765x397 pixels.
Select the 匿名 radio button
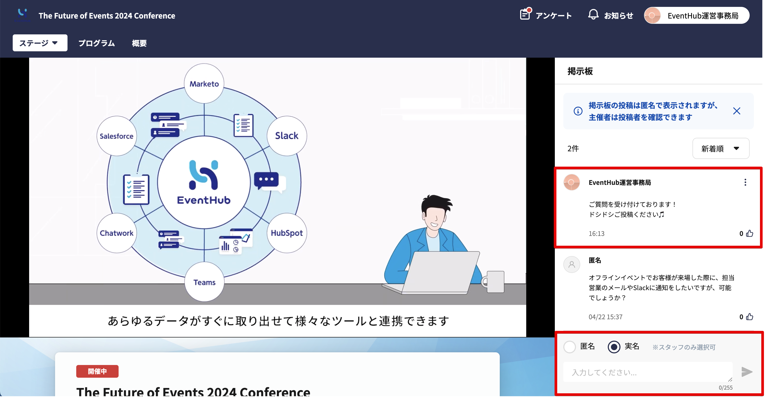570,347
